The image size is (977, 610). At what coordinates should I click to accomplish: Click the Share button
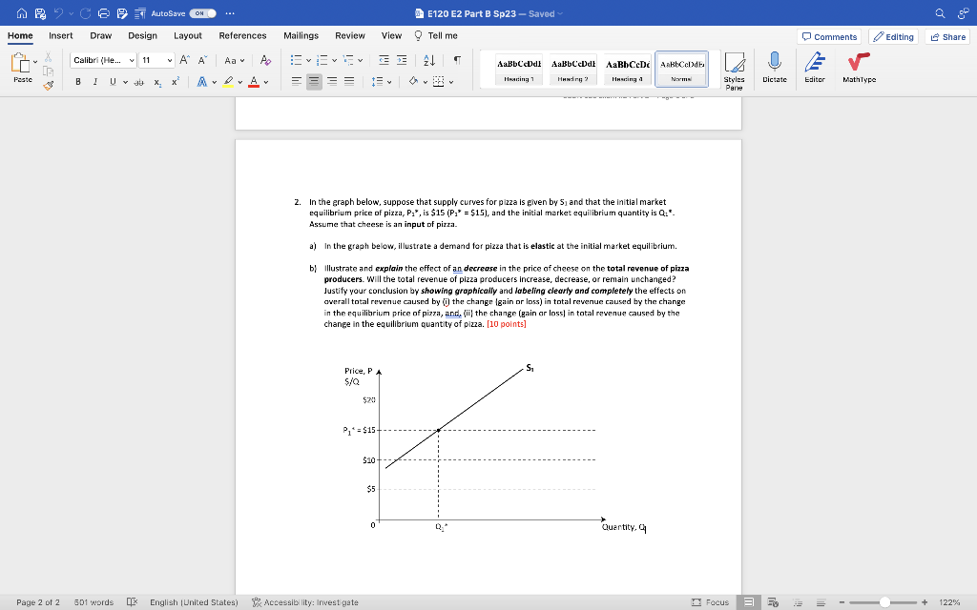coord(947,37)
